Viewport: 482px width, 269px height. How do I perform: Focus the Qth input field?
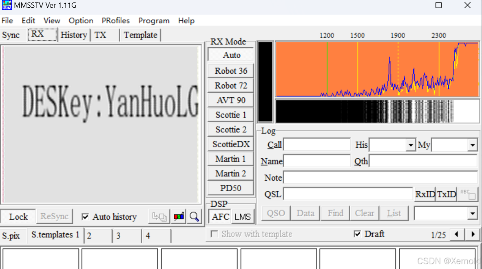423,161
